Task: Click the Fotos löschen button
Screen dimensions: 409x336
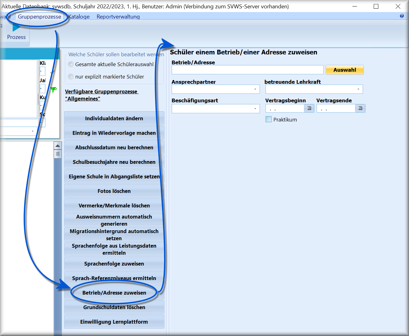Action: click(x=114, y=191)
